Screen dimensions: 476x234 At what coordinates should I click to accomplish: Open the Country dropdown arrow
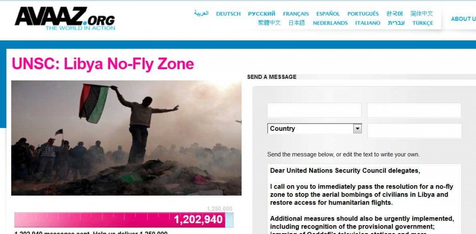coord(357,129)
